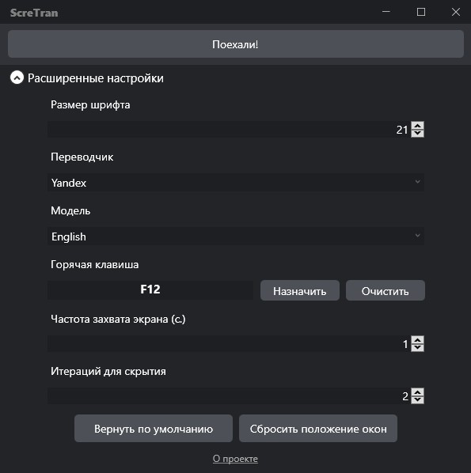Click the Вернуть по умолчанию button
The height and width of the screenshot is (473, 471).
(x=154, y=429)
